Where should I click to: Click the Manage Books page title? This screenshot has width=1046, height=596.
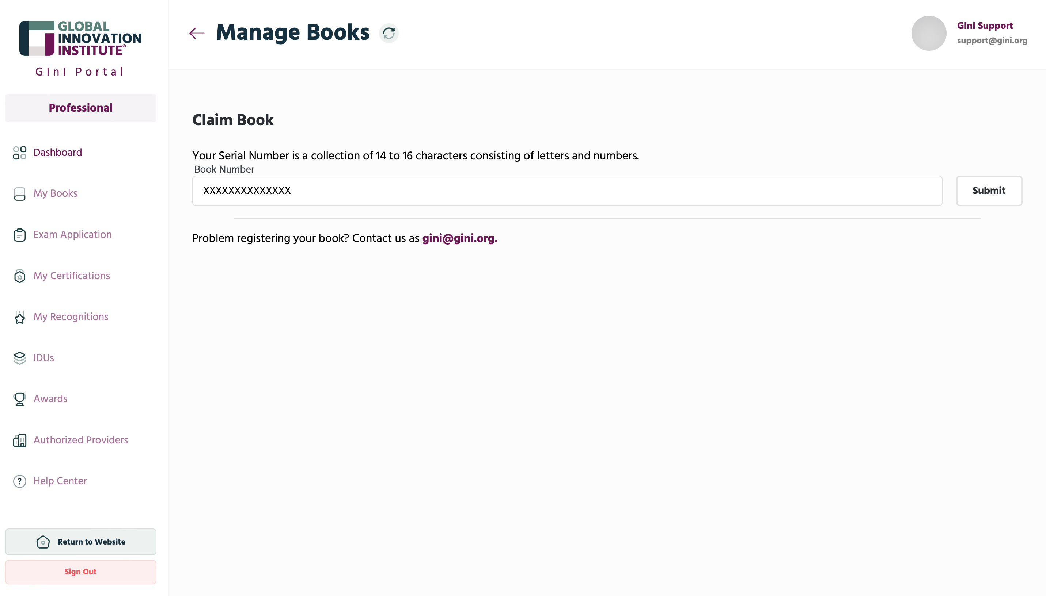pyautogui.click(x=293, y=33)
